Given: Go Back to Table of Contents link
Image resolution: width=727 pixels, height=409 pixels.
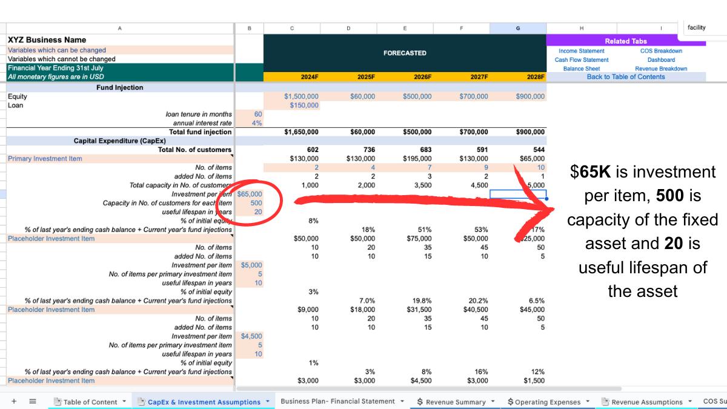Looking at the screenshot, I should tap(626, 77).
